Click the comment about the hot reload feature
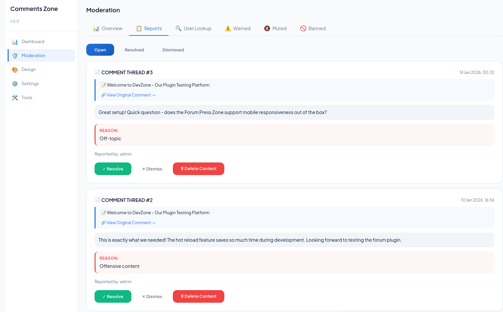The image size is (503, 312). coord(294,240)
